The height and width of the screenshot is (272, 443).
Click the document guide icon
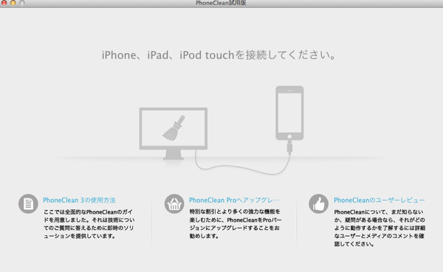coord(28,203)
